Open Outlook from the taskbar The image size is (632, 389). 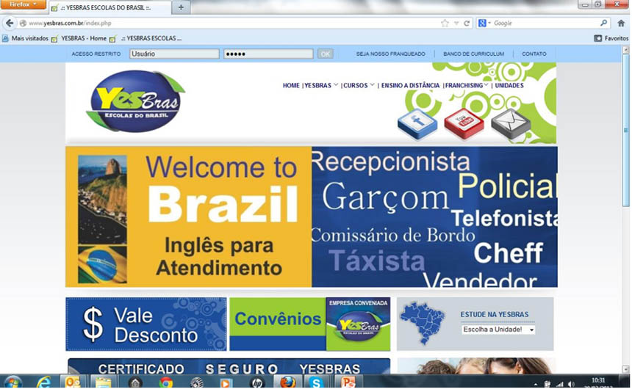pyautogui.click(x=73, y=382)
